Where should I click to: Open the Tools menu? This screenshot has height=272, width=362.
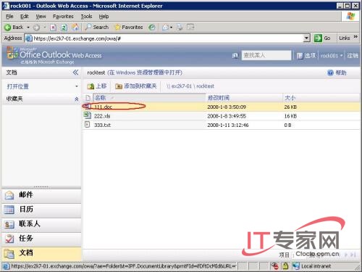point(86,17)
